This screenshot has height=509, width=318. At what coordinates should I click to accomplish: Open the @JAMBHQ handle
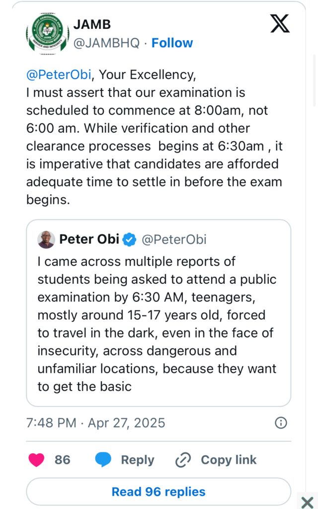coord(107,43)
